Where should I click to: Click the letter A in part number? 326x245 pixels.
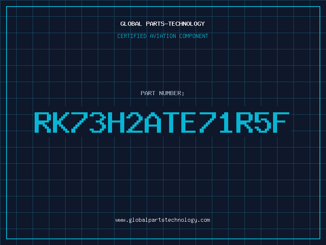tap(152, 122)
